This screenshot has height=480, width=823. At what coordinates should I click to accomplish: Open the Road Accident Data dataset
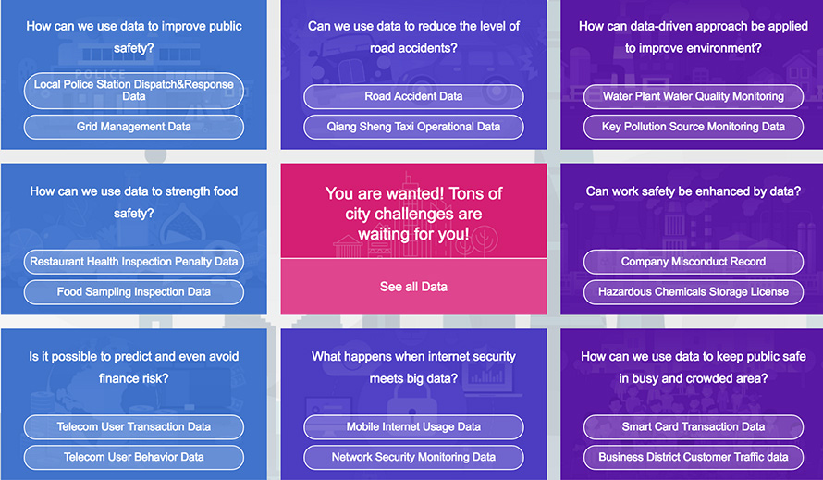[413, 96]
